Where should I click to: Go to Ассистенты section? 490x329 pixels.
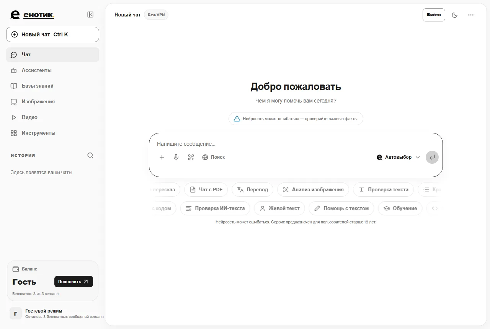pyautogui.click(x=52, y=70)
